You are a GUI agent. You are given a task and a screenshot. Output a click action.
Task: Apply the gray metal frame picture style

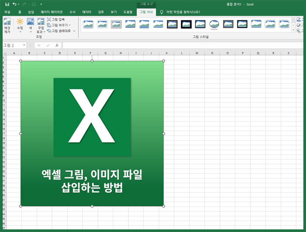point(116,24)
